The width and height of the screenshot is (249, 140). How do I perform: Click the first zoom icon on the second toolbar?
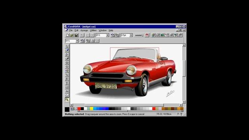82,41
